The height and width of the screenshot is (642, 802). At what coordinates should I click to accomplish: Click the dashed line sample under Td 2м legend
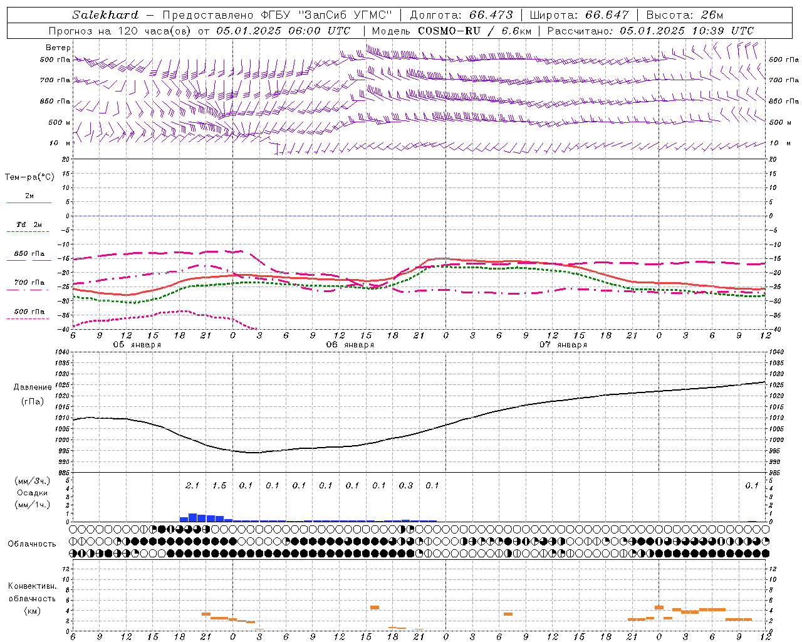28,232
